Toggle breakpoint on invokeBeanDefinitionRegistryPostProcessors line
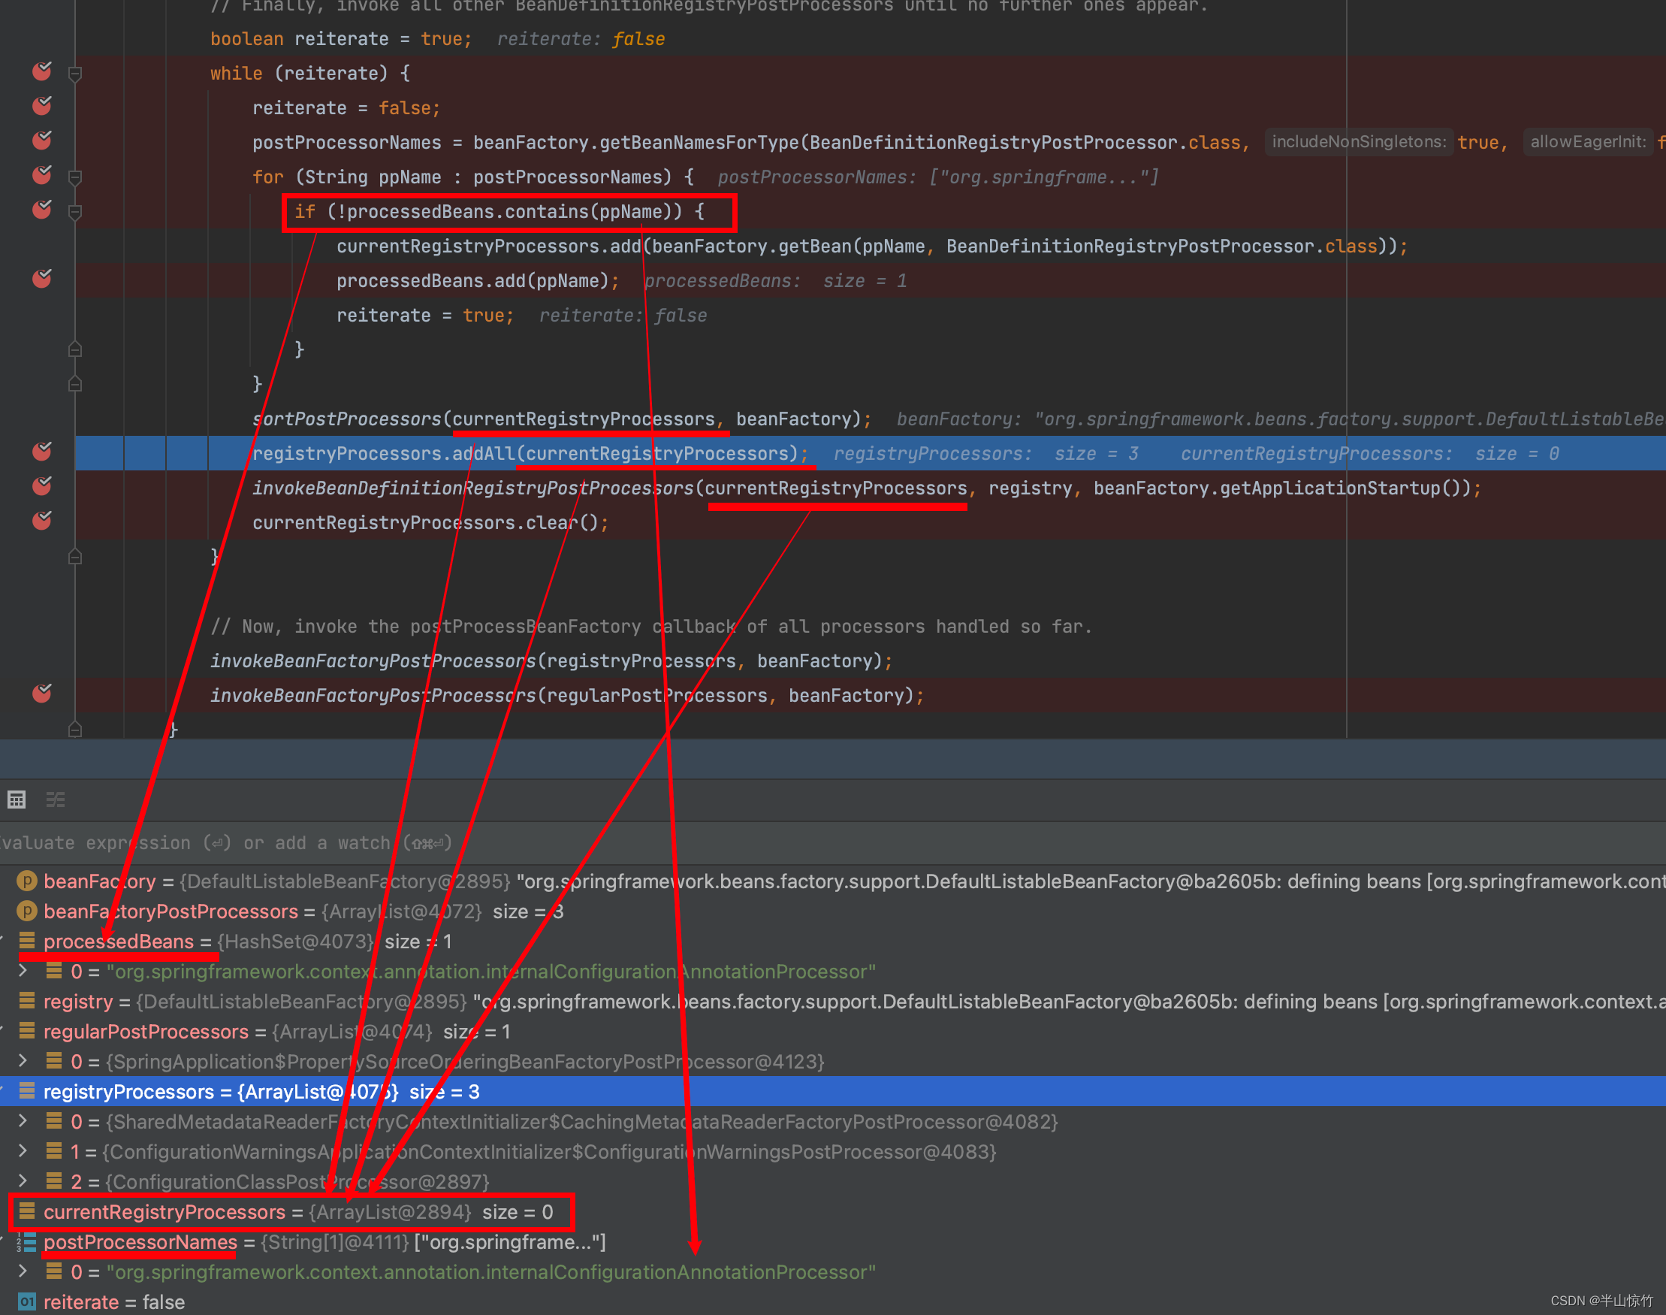Screen dimensions: 1666x1315 (42, 488)
